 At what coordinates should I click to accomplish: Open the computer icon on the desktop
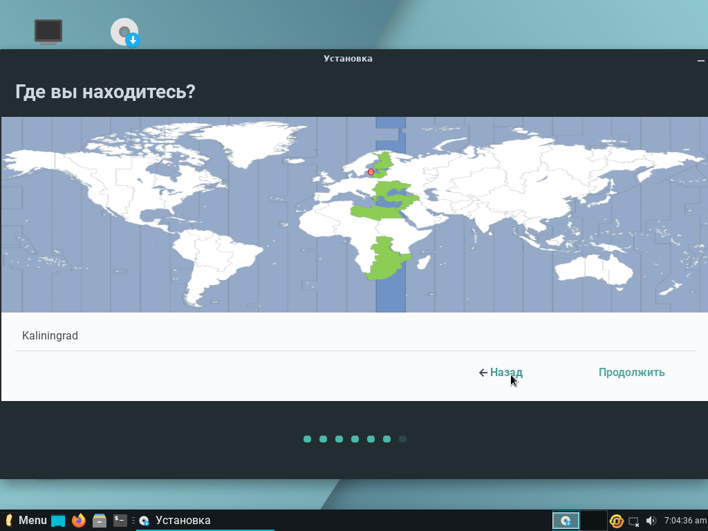(x=48, y=32)
